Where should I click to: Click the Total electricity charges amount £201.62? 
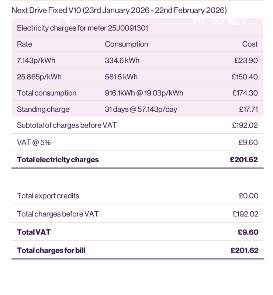244,160
